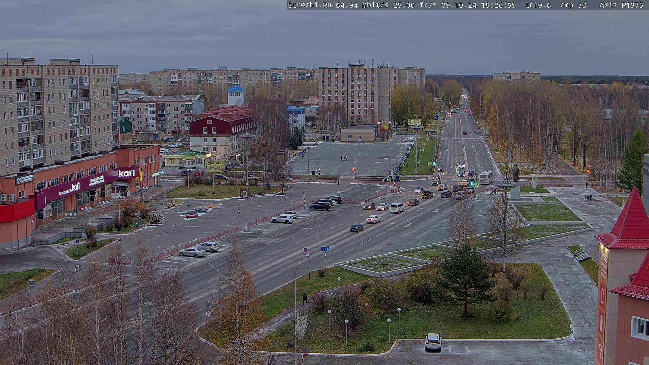The width and height of the screenshot is (649, 365).
Task: Click the large white "kari" store sign
Action: (x=126, y=173)
